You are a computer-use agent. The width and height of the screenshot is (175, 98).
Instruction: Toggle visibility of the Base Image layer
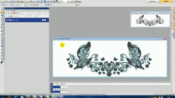click(7, 20)
